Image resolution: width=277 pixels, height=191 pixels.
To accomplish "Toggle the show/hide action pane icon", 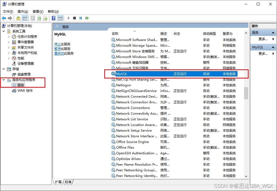I will tap(60, 18).
